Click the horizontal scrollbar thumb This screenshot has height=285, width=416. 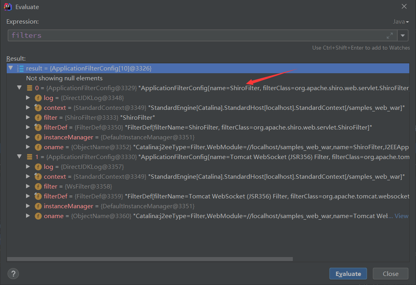[150, 259]
